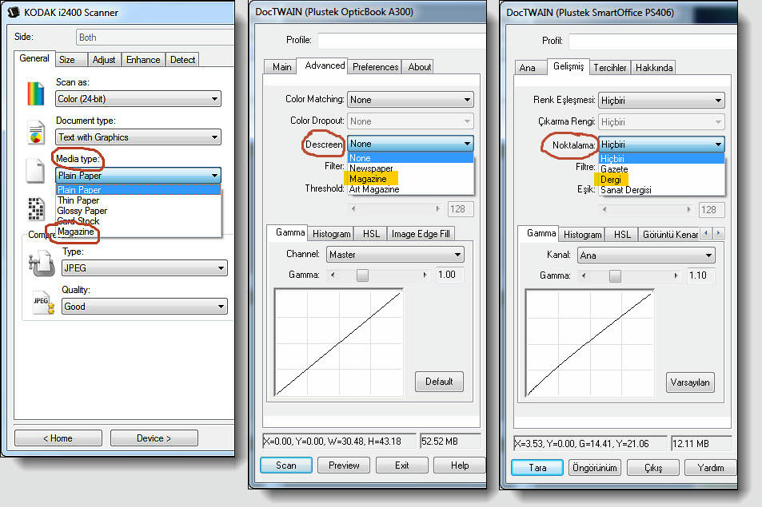
Task: Select Gazete in the Noktalama list
Action: [615, 169]
